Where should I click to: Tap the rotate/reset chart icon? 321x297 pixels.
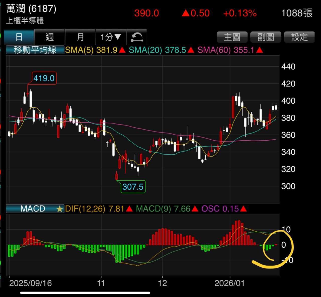[137, 37]
